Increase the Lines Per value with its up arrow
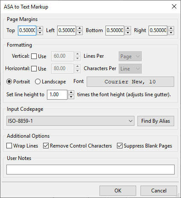The width and height of the screenshot is (181, 198). click(x=77, y=54)
